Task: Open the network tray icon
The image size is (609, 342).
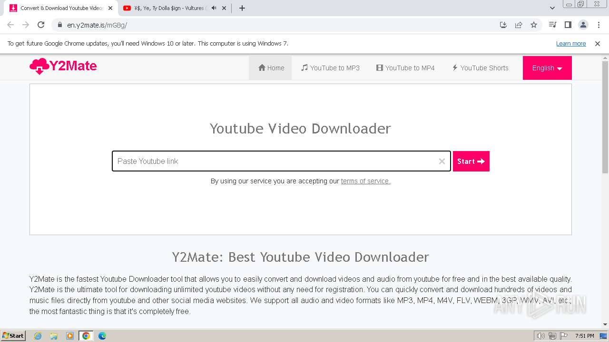Action: [x=552, y=336]
